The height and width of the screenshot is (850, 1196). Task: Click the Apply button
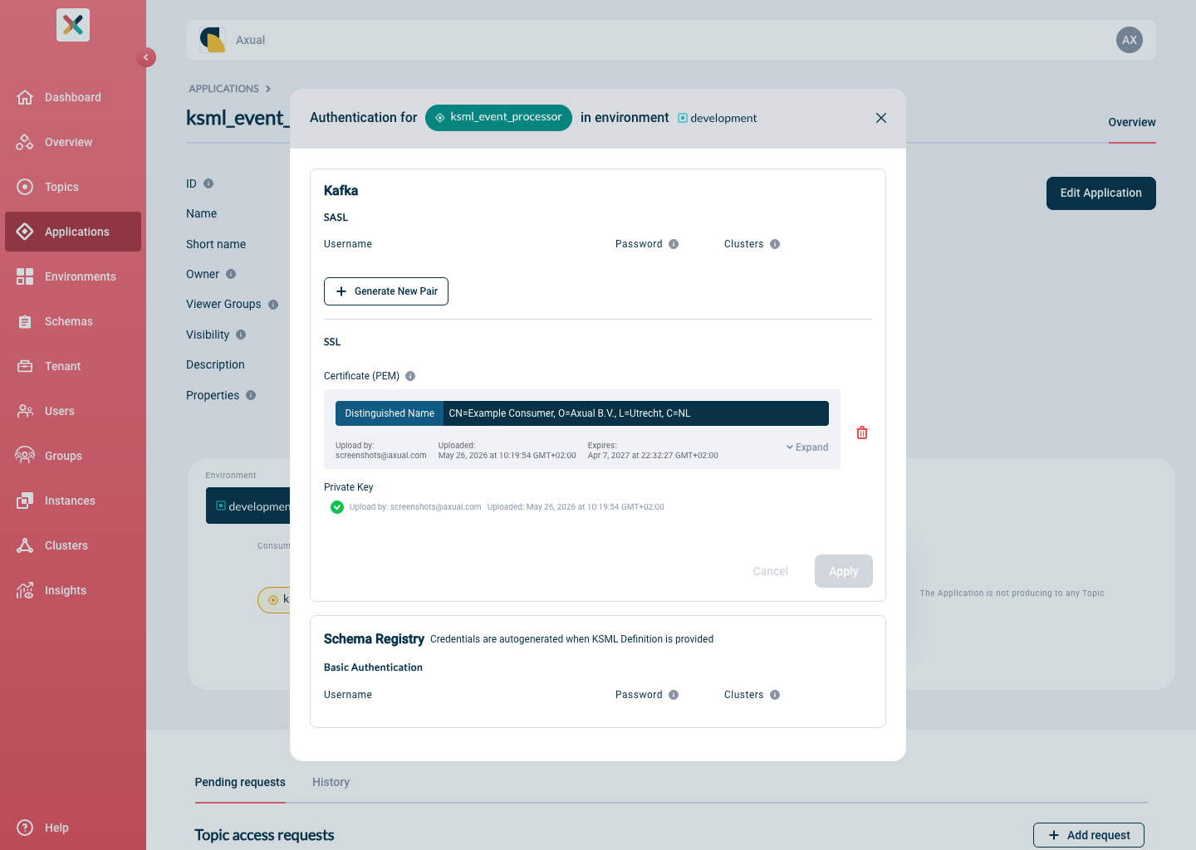pos(844,571)
